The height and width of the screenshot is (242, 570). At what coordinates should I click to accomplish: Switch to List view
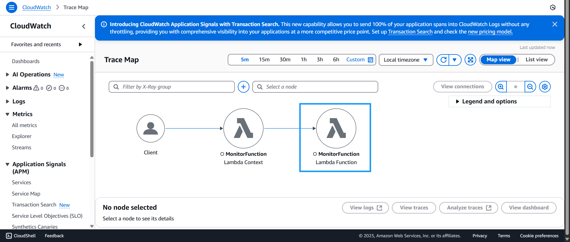[536, 60]
